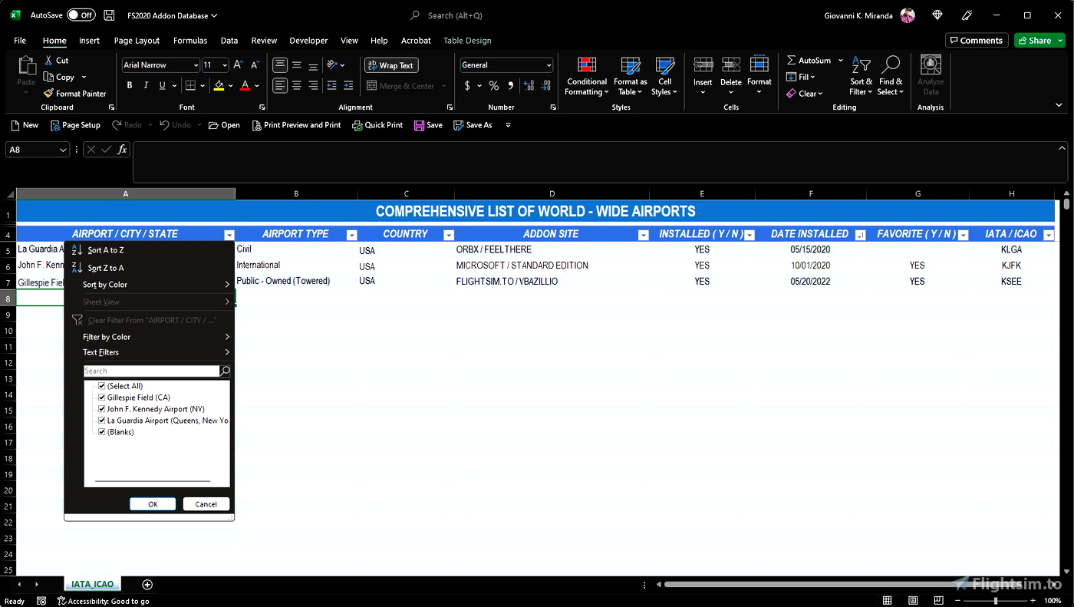Open Conditional Formatting
Viewport: 1074px width, 607px height.
[587, 76]
